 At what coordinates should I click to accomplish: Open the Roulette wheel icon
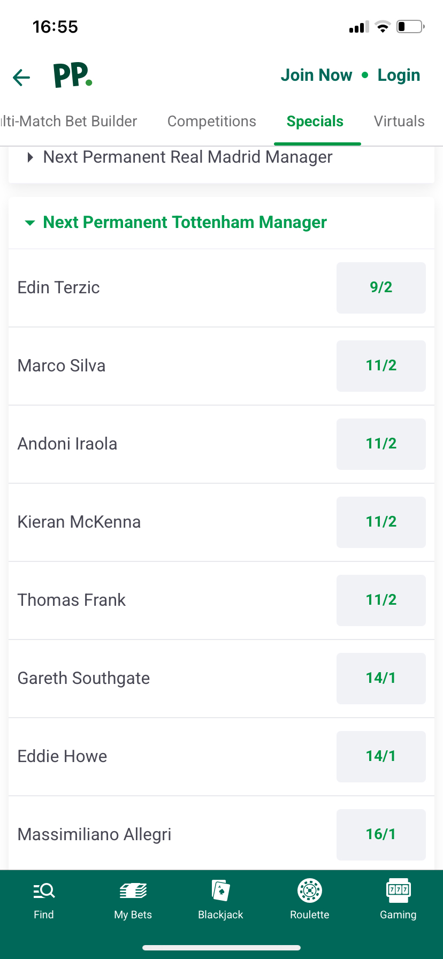tap(310, 890)
